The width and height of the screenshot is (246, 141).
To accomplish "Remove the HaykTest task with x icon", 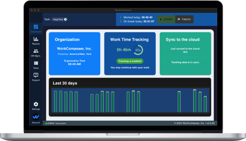I will (x=65, y=19).
